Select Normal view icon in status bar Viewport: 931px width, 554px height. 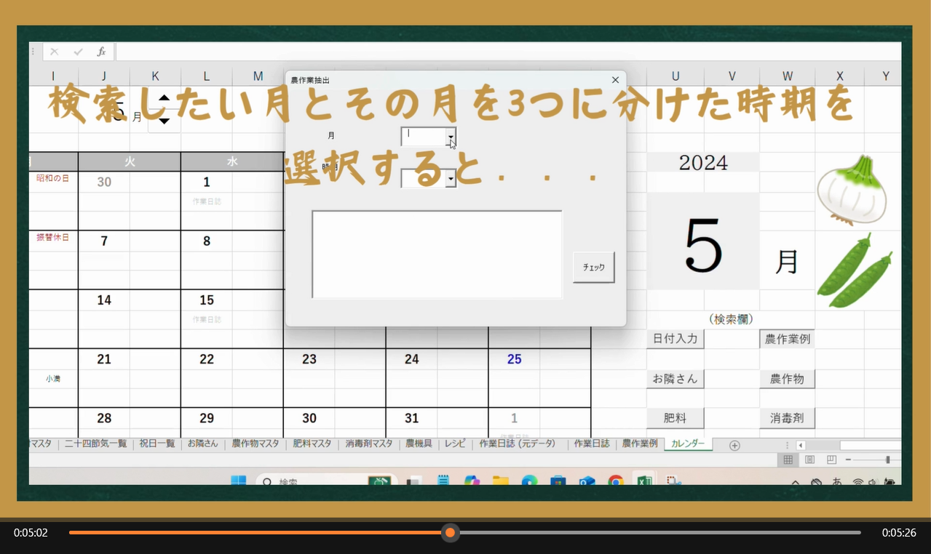788,460
